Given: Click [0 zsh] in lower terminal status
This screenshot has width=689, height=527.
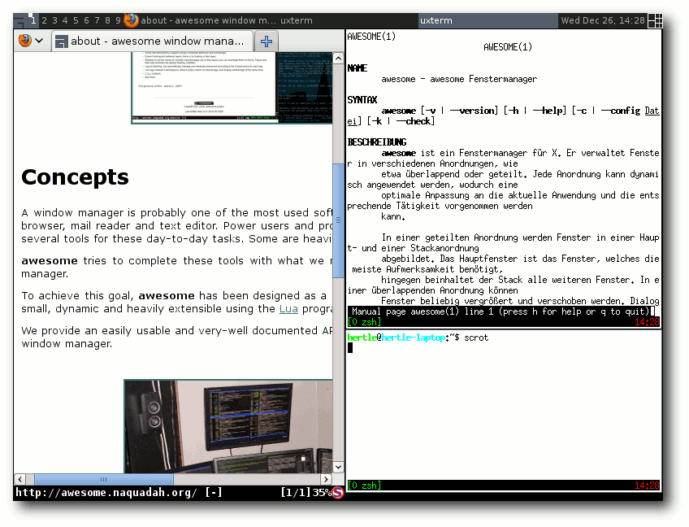Looking at the screenshot, I should click(364, 486).
